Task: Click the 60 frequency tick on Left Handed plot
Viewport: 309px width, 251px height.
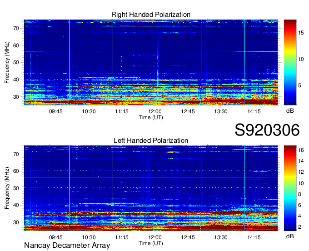Action: coord(16,171)
